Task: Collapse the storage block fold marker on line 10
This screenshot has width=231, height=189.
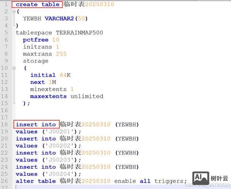Action: [x=14, y=68]
